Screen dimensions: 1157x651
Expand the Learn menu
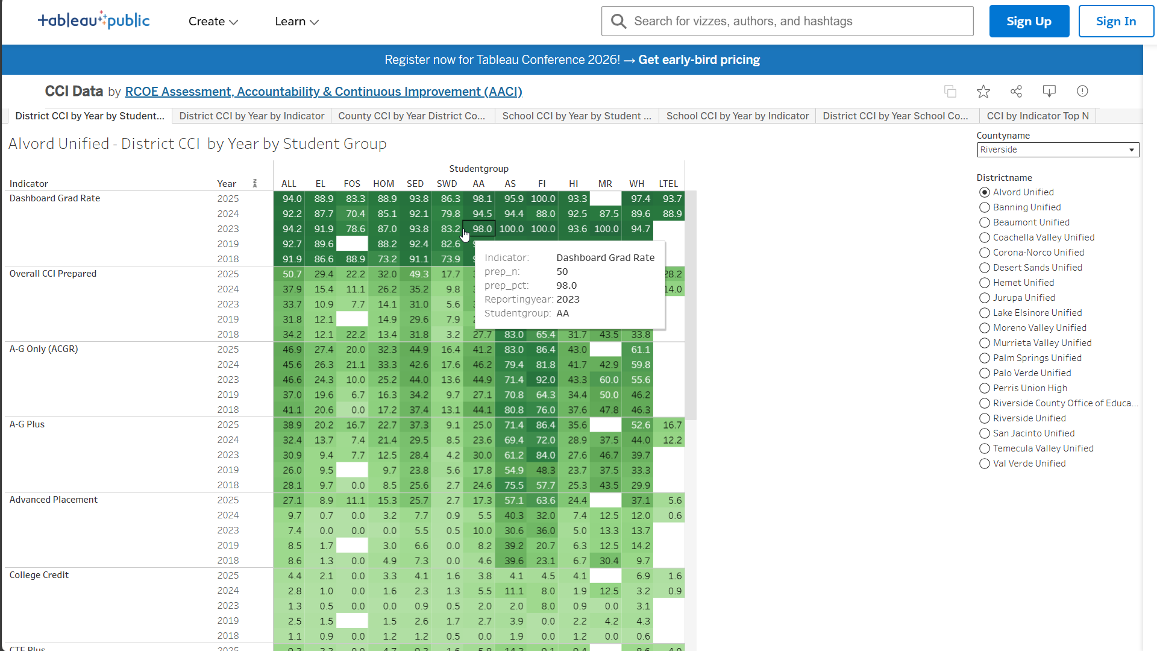click(x=296, y=22)
